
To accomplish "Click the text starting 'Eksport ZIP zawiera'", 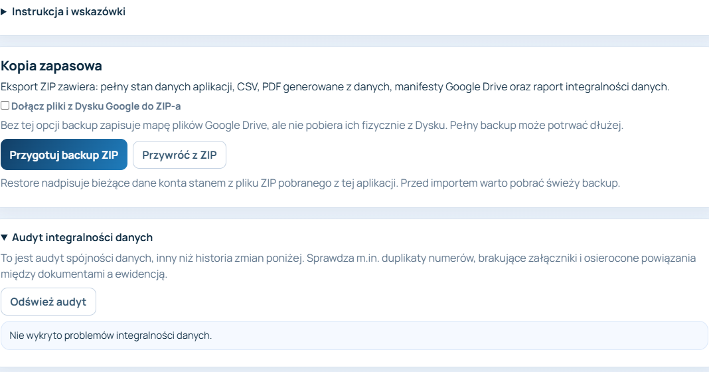I will [335, 87].
